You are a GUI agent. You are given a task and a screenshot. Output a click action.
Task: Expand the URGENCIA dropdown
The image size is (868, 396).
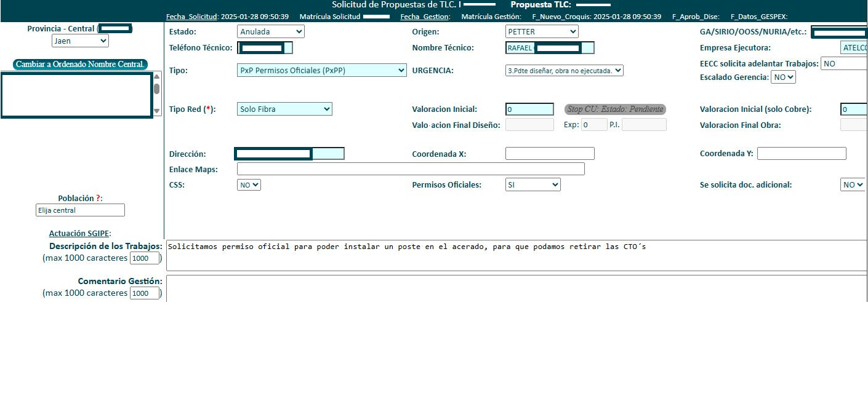coord(564,71)
